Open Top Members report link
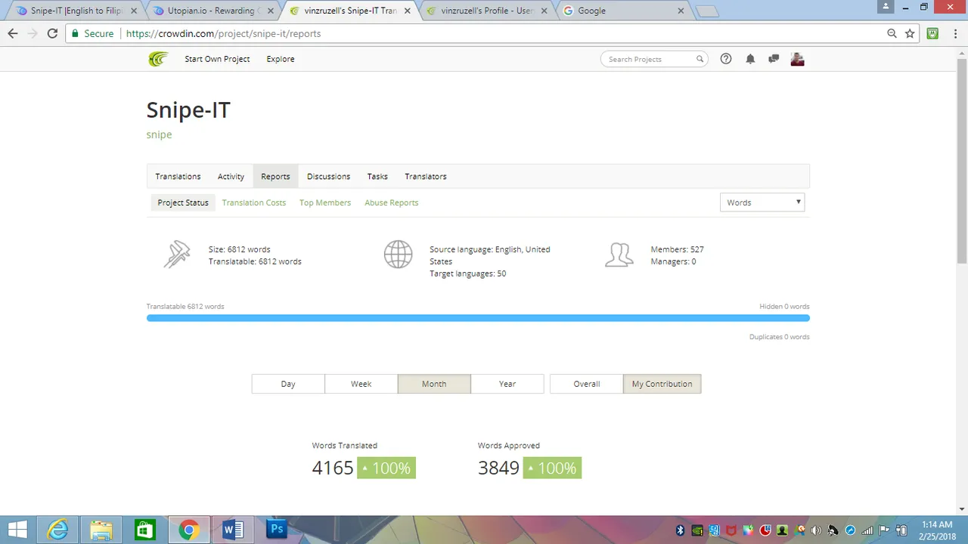The width and height of the screenshot is (968, 544). 325,202
